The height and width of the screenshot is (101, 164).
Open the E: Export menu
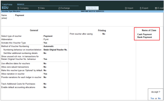pos(144,8)
